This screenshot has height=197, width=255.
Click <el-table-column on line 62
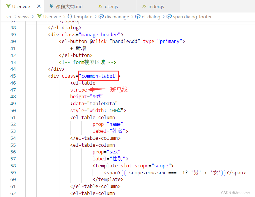93,193
